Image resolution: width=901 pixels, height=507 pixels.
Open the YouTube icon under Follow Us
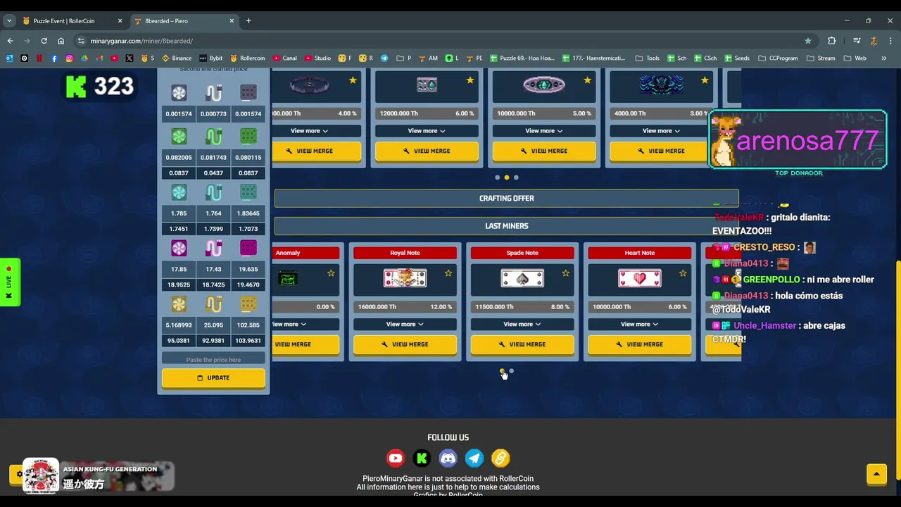tap(396, 458)
